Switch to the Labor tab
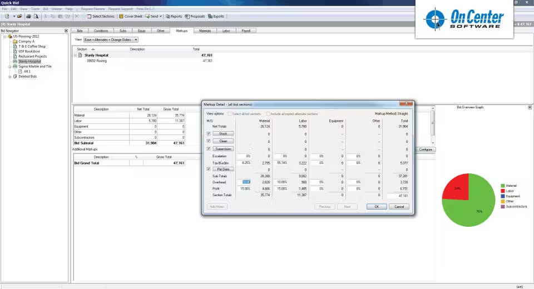 pos(226,31)
